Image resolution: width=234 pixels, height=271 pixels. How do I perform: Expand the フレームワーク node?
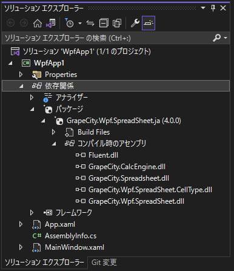coord(32,213)
